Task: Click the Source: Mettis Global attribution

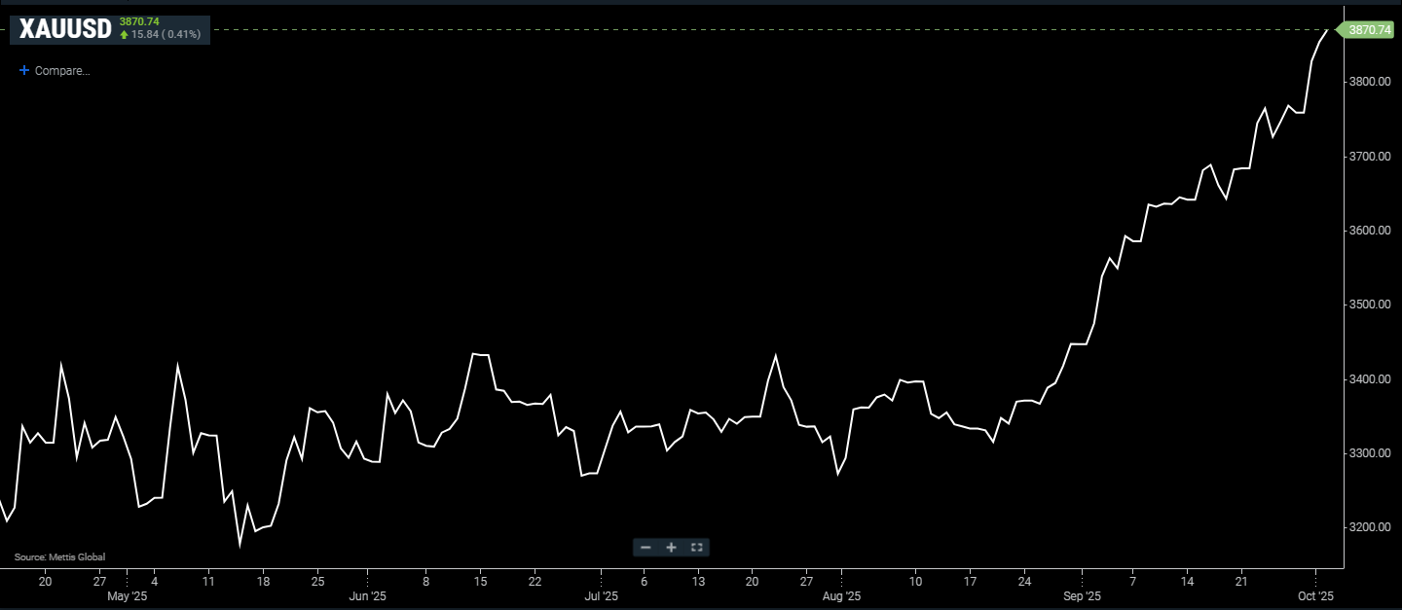Action: tap(59, 557)
